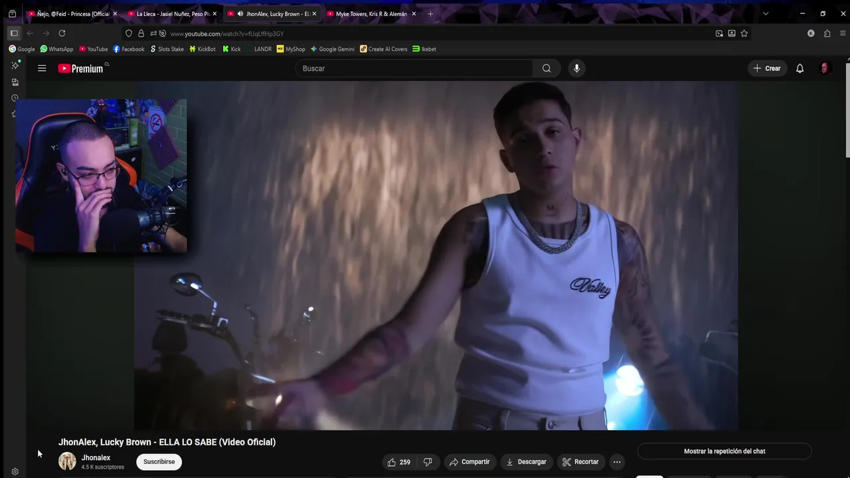The height and width of the screenshot is (478, 850).
Task: Close the Myke Towers tab
Action: [414, 13]
